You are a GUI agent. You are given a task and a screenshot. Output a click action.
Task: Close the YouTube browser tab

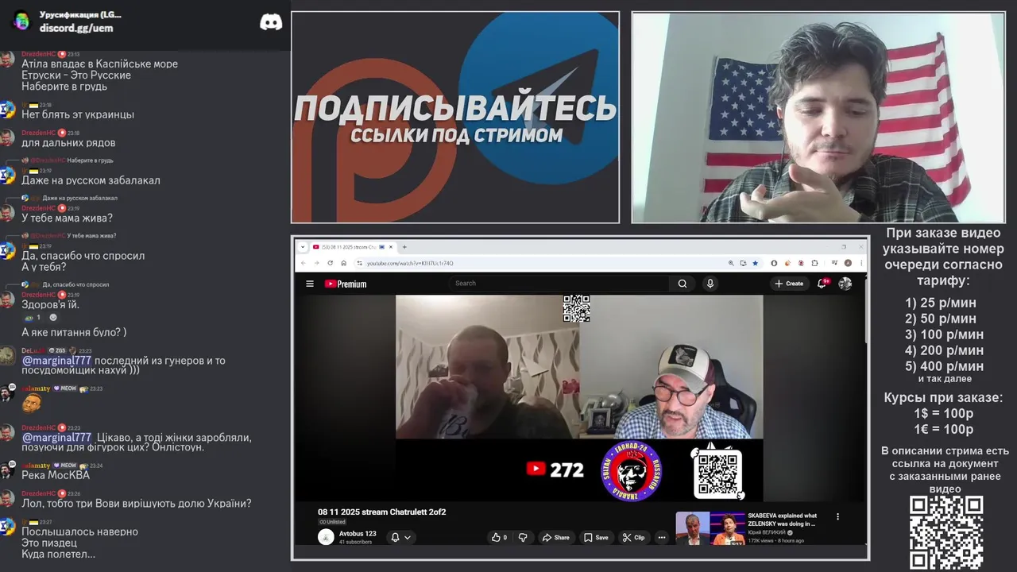pyautogui.click(x=392, y=247)
